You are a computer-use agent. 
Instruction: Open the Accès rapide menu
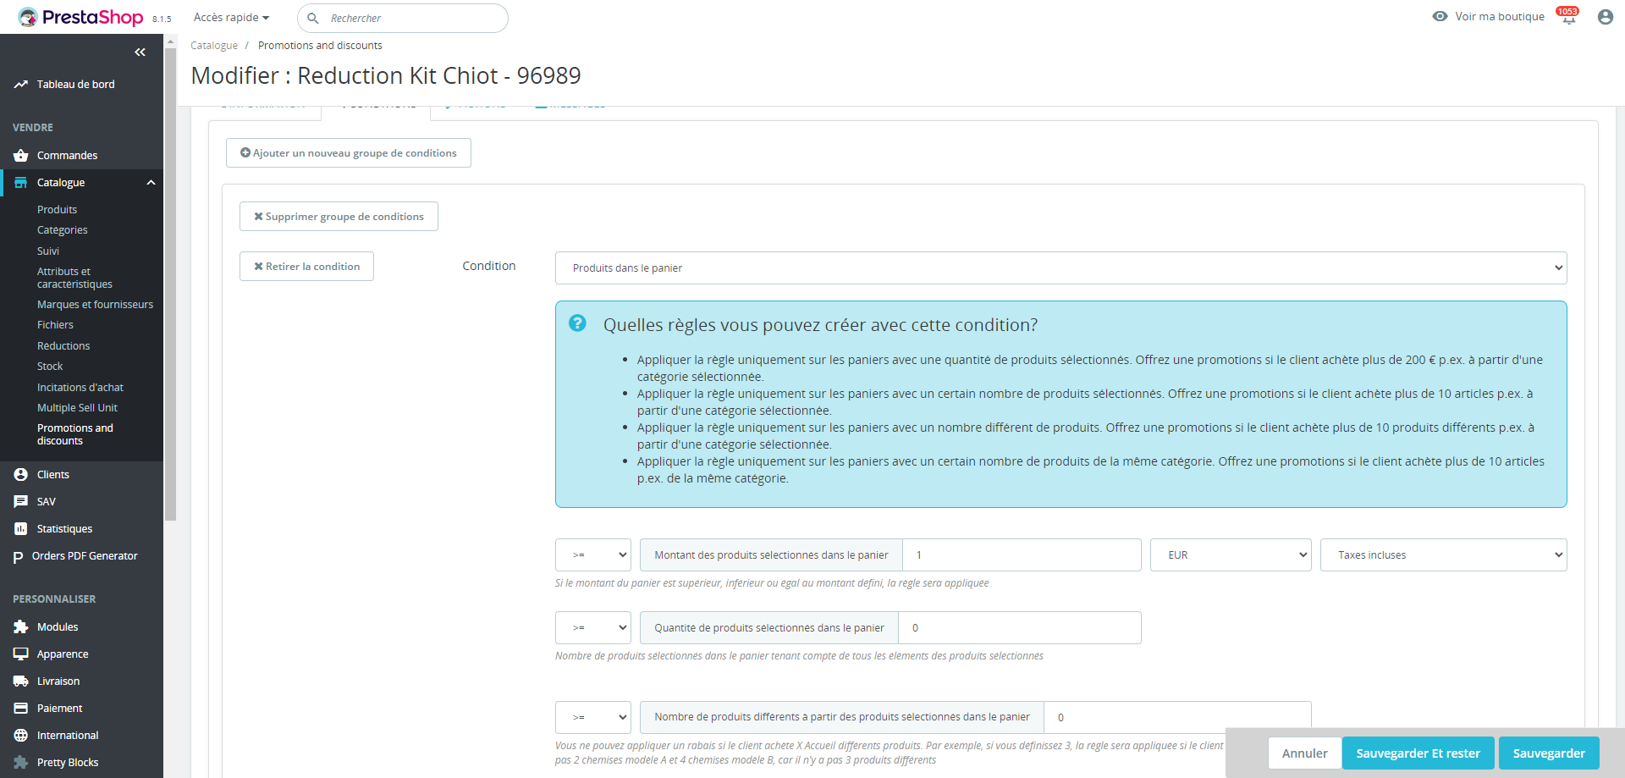click(231, 18)
